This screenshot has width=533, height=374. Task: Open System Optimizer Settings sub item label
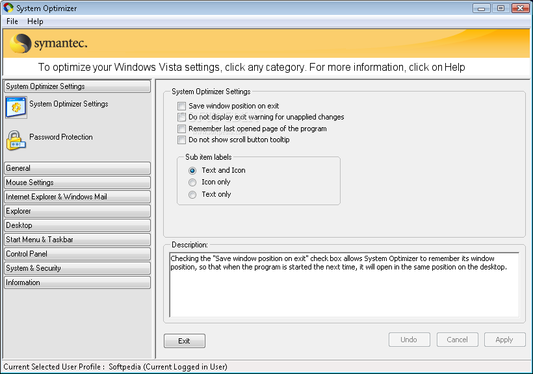tap(69, 104)
